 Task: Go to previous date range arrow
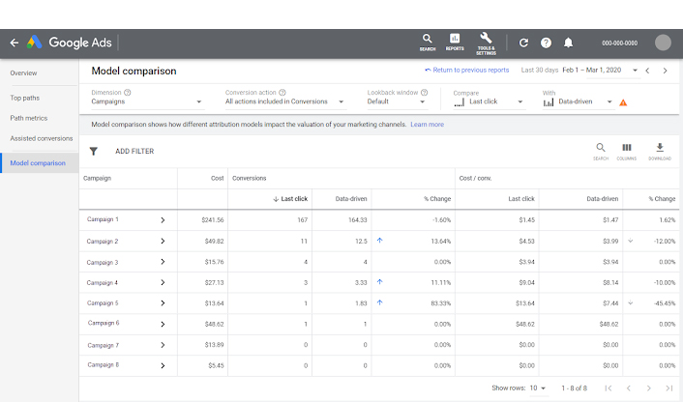click(647, 71)
